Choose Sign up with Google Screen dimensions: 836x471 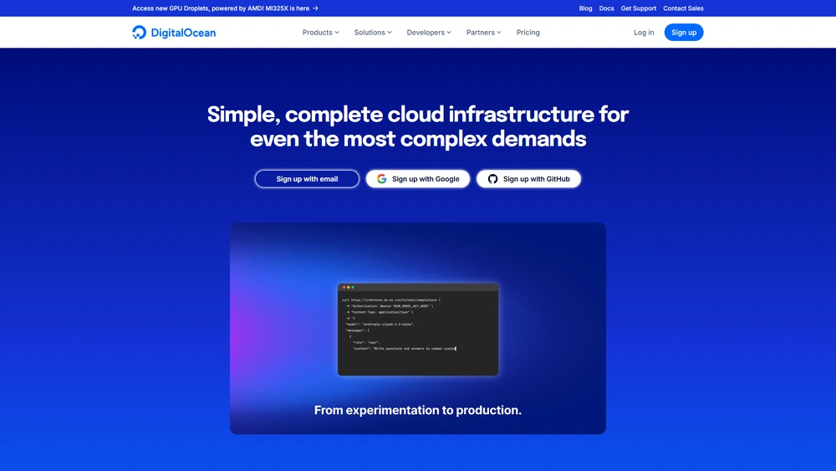pos(417,179)
